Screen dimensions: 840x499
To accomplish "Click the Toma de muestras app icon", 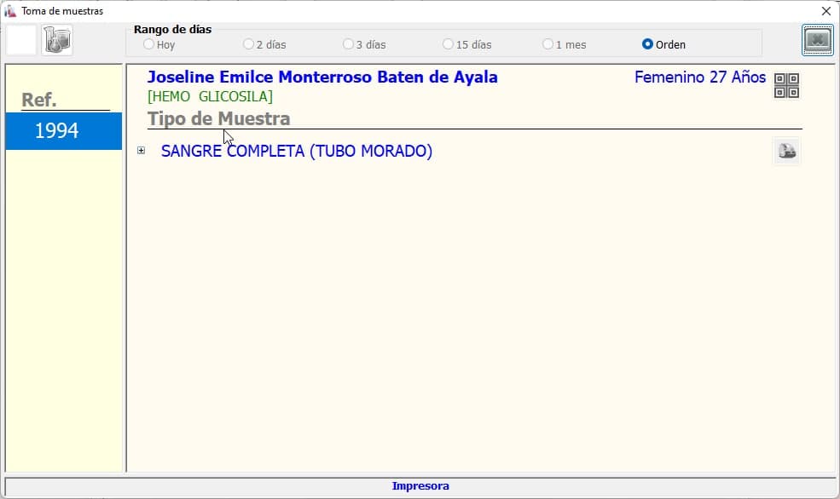I will pos(10,11).
